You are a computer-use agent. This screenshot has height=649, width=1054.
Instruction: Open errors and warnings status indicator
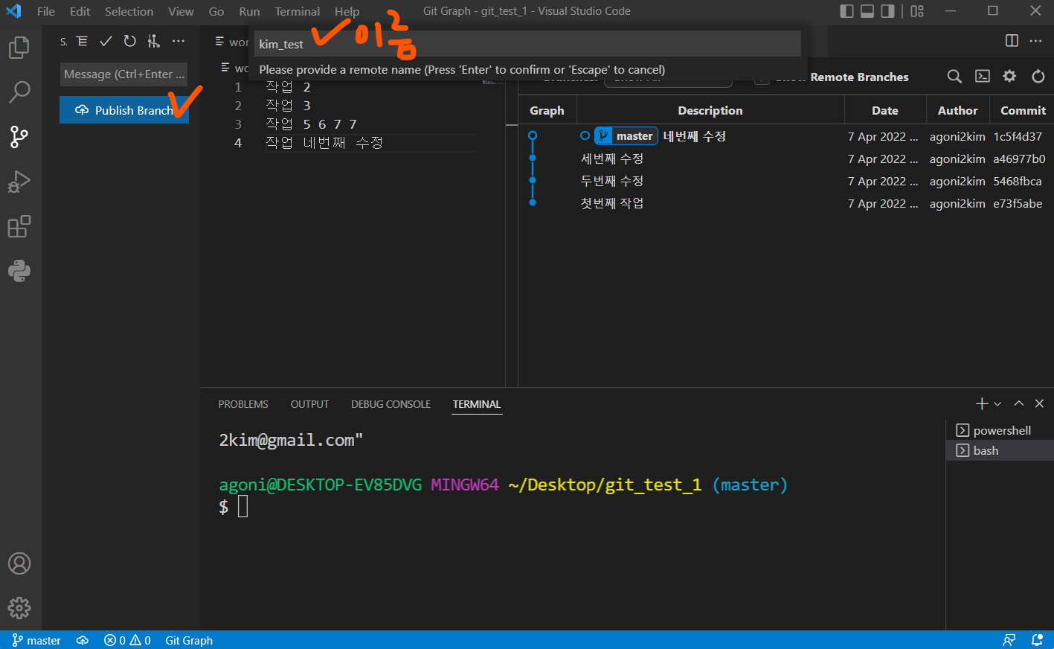(x=127, y=640)
